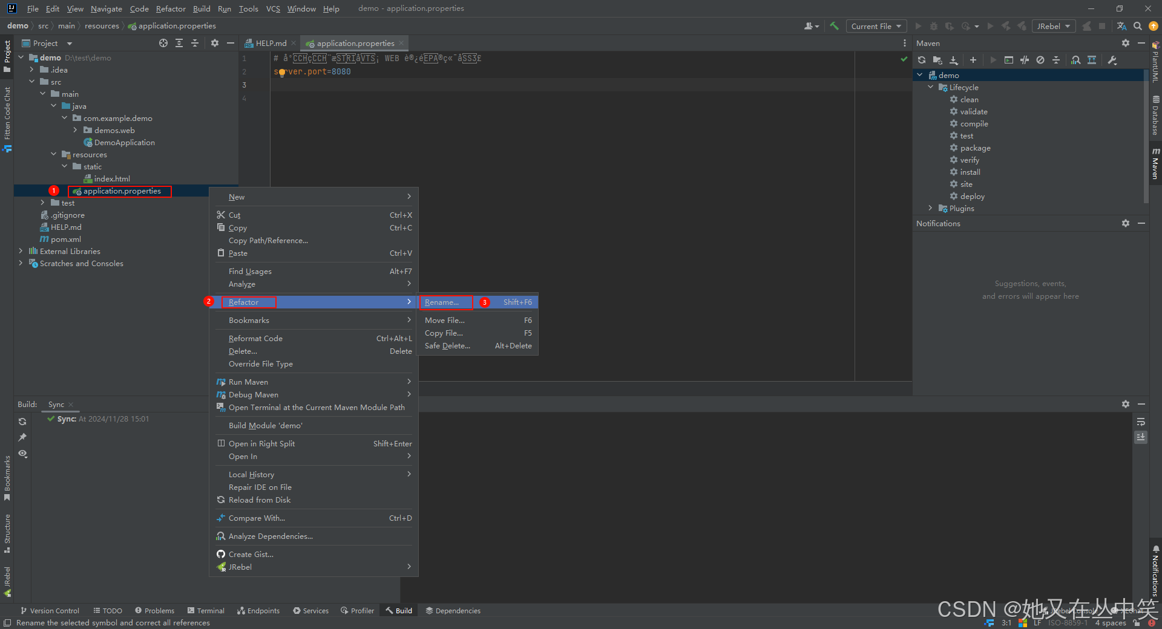This screenshot has width=1162, height=629.
Task: Toggle Maven Offline Mode icon
Action: [x=1025, y=60]
